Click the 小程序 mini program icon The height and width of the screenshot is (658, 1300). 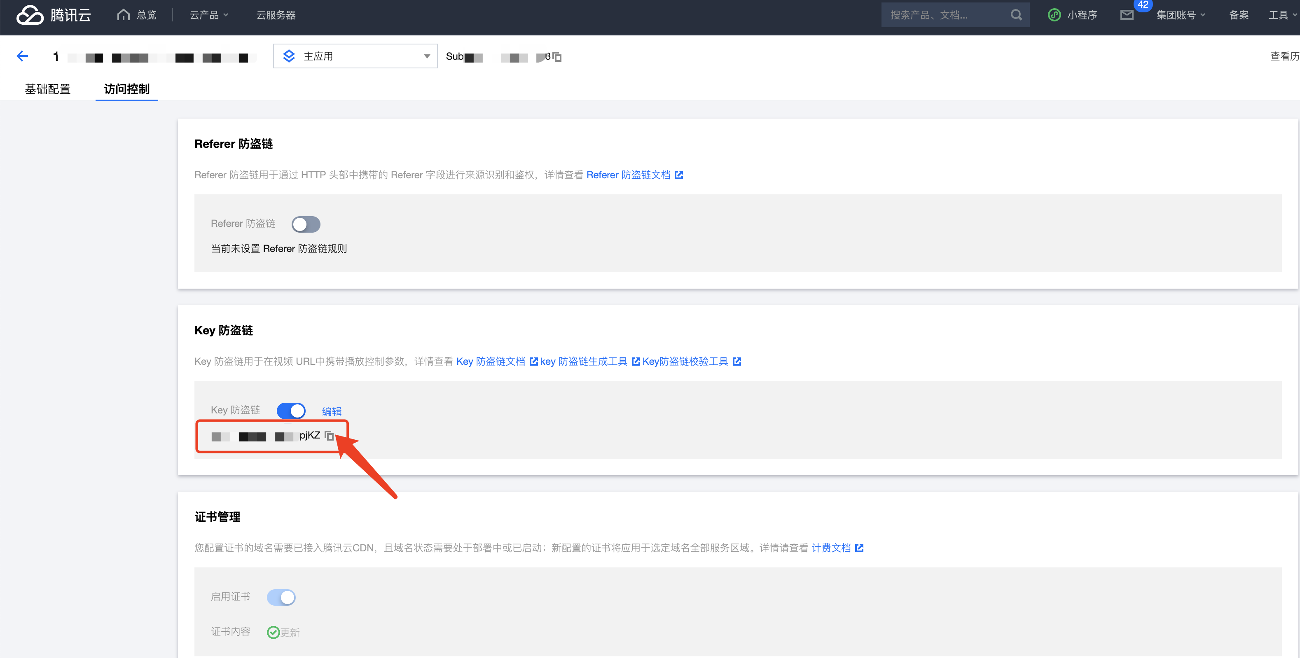(x=1054, y=15)
